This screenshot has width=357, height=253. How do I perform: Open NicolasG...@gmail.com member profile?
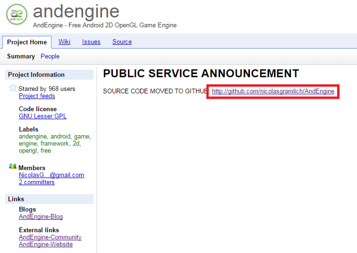tap(51, 175)
